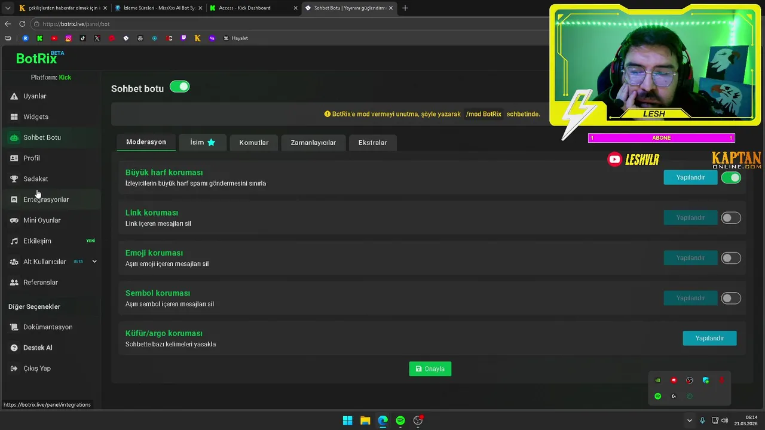Enable the Emoji koruması toggle

click(x=731, y=258)
